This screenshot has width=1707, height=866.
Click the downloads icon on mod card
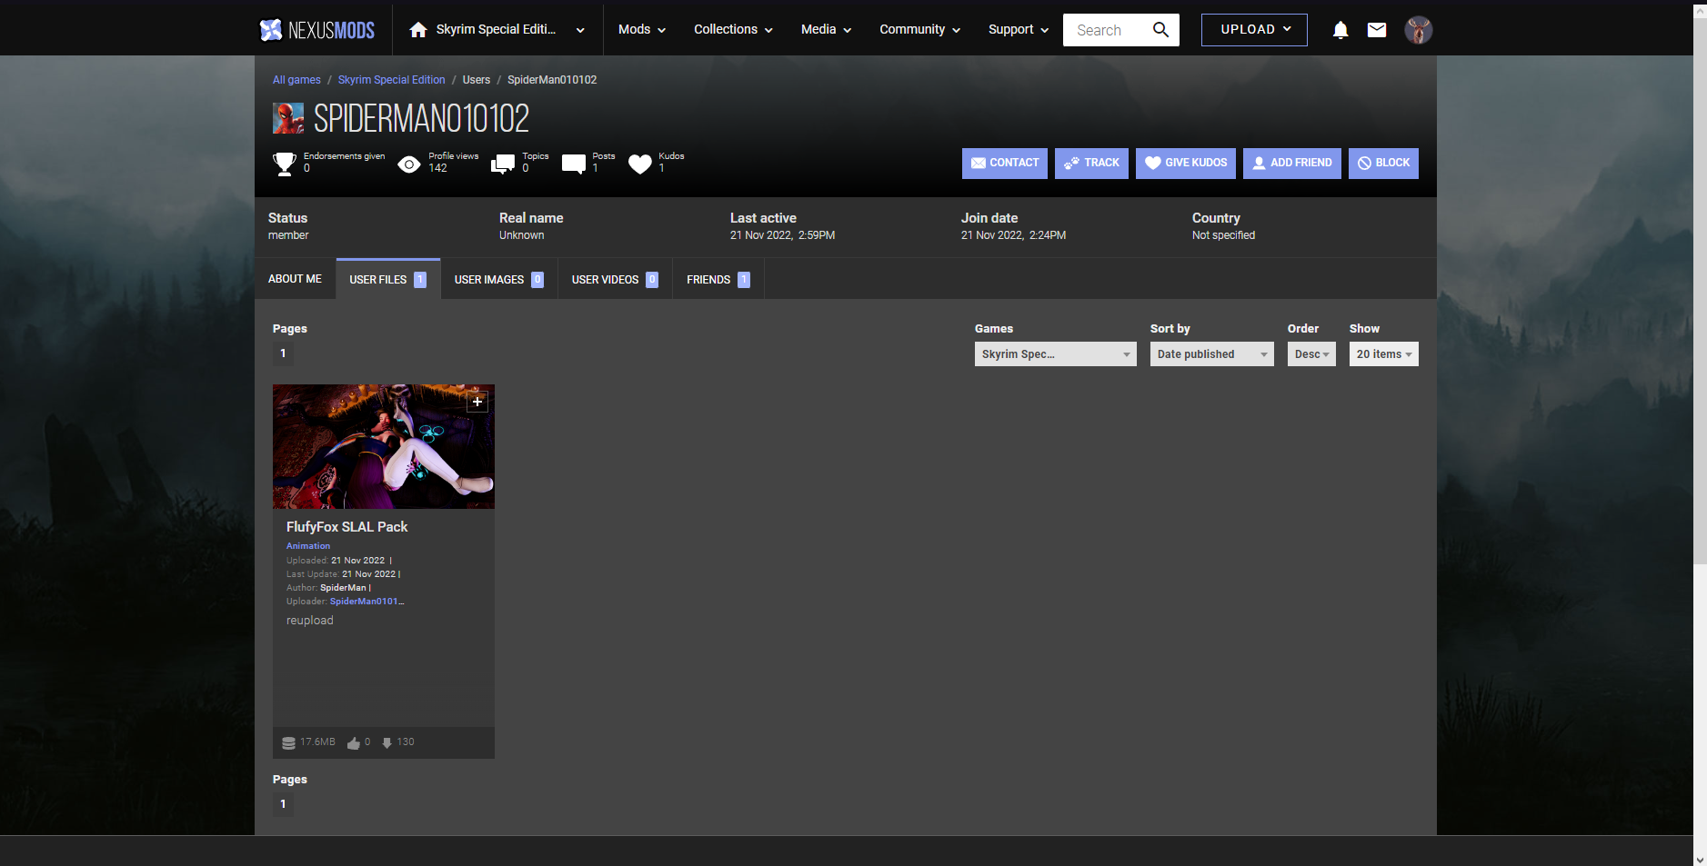[x=387, y=742]
